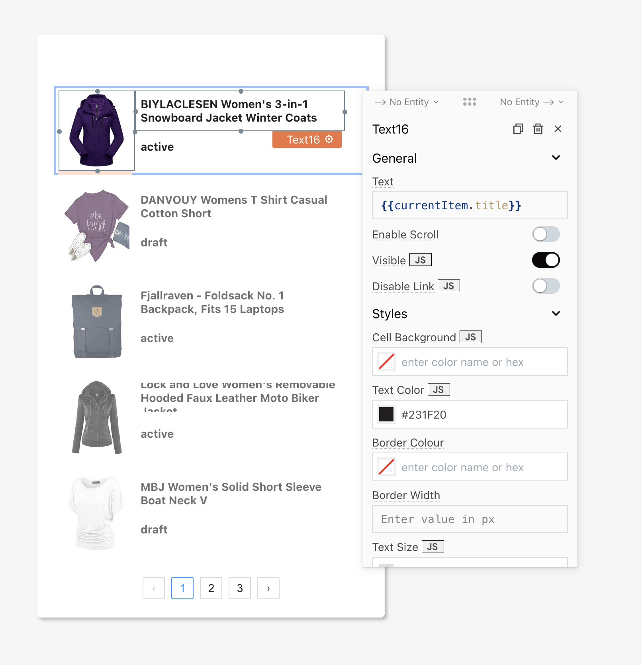Click the Border Width value field
Screen dimensions: 642x665
click(x=470, y=519)
